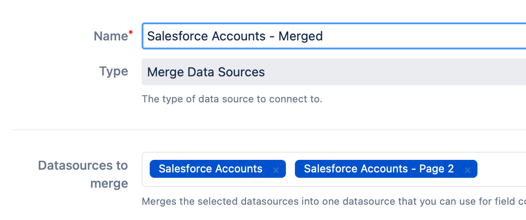Remove the Salesforce Accounts tag via x
526x220 pixels.
click(x=276, y=170)
